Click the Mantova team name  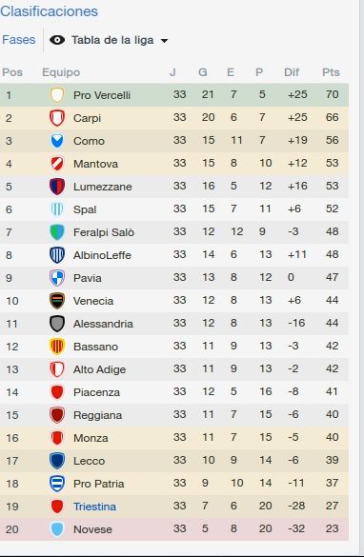coord(95,164)
